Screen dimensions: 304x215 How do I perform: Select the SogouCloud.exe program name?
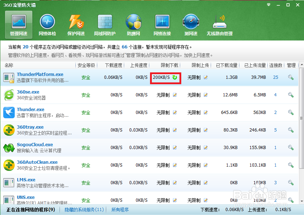(35, 145)
